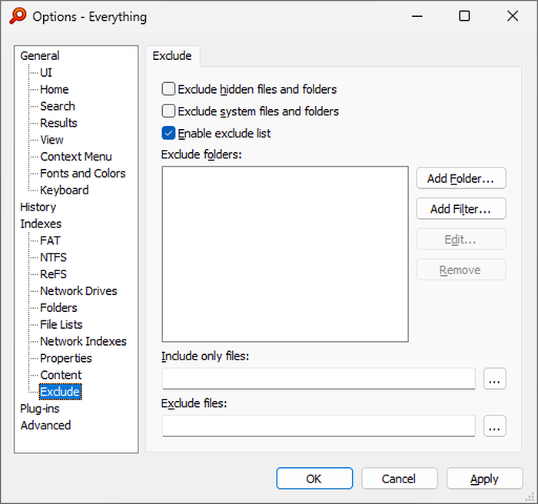Open Network Drives settings
The image size is (538, 504).
(78, 291)
